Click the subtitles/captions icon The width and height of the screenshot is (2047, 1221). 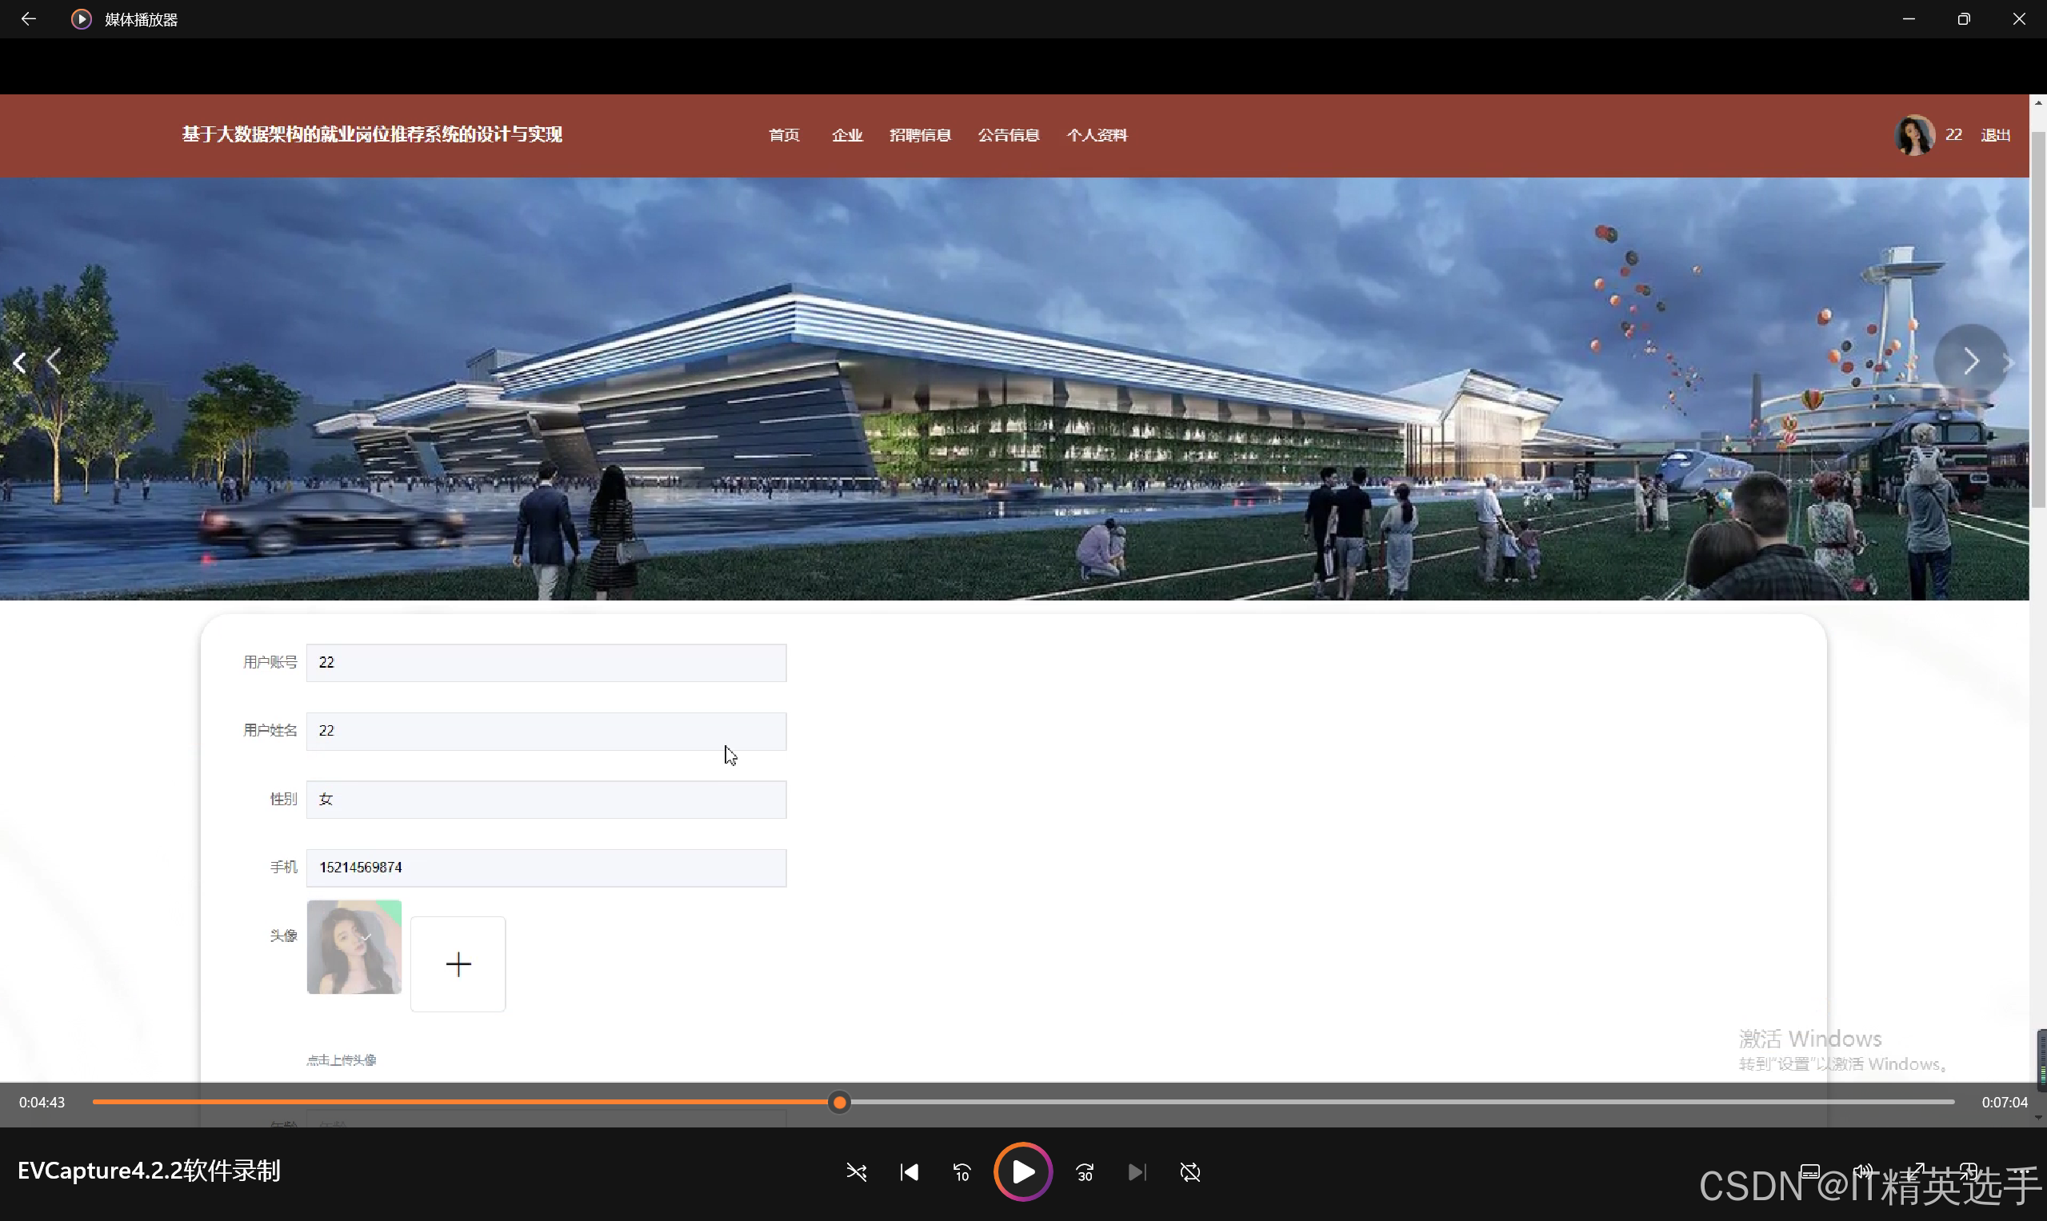tap(1809, 1171)
